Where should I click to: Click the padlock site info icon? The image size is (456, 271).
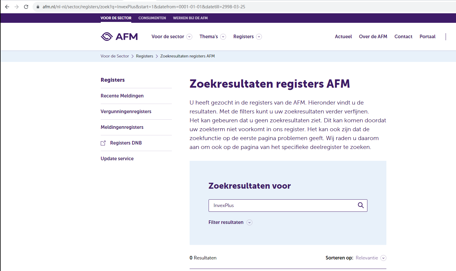click(x=38, y=7)
